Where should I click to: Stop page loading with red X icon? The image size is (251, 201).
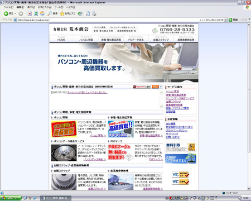(30, 13)
